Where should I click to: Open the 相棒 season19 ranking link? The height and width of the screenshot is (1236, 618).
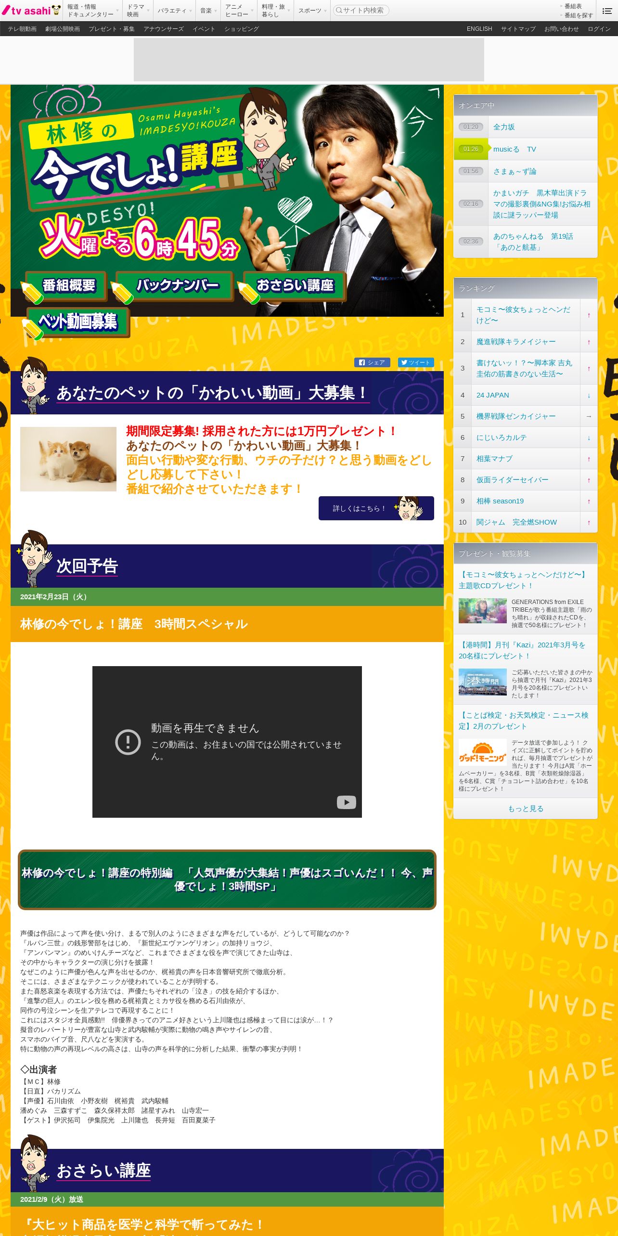pos(500,501)
